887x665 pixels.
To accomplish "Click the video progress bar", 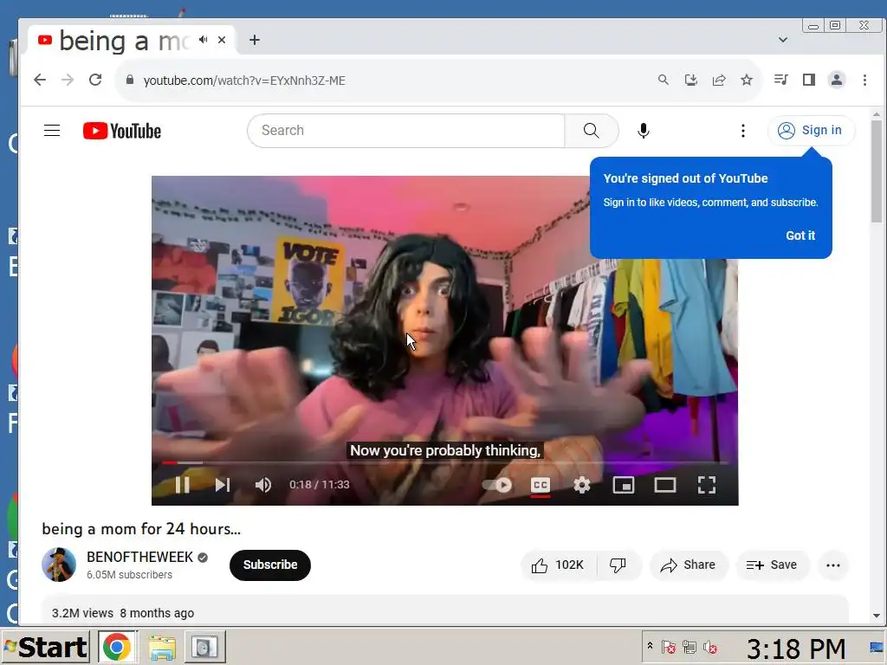I will (x=444, y=462).
